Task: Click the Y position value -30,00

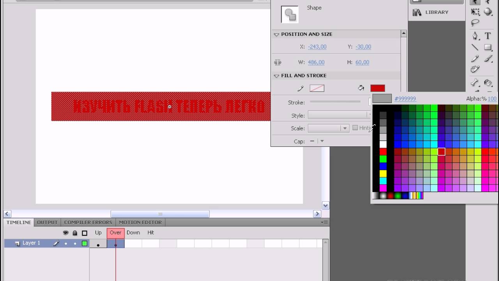Action: tap(363, 47)
